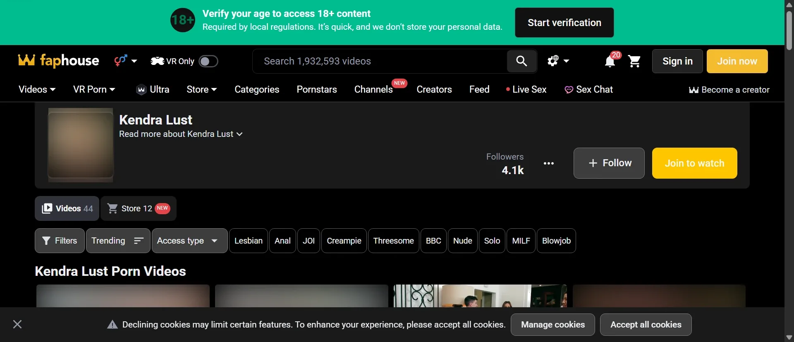Open the gender orientation selector icon
794x342 pixels.
coord(125,61)
